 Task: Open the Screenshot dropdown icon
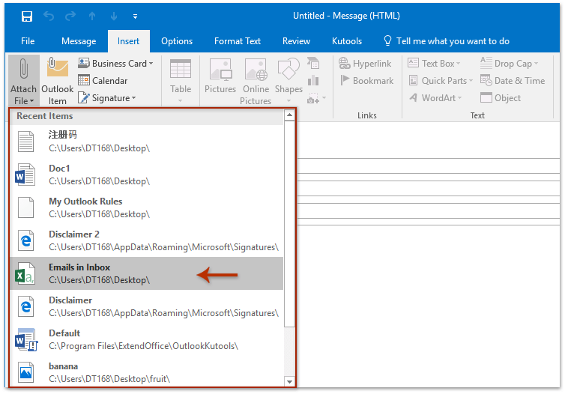coord(316,98)
